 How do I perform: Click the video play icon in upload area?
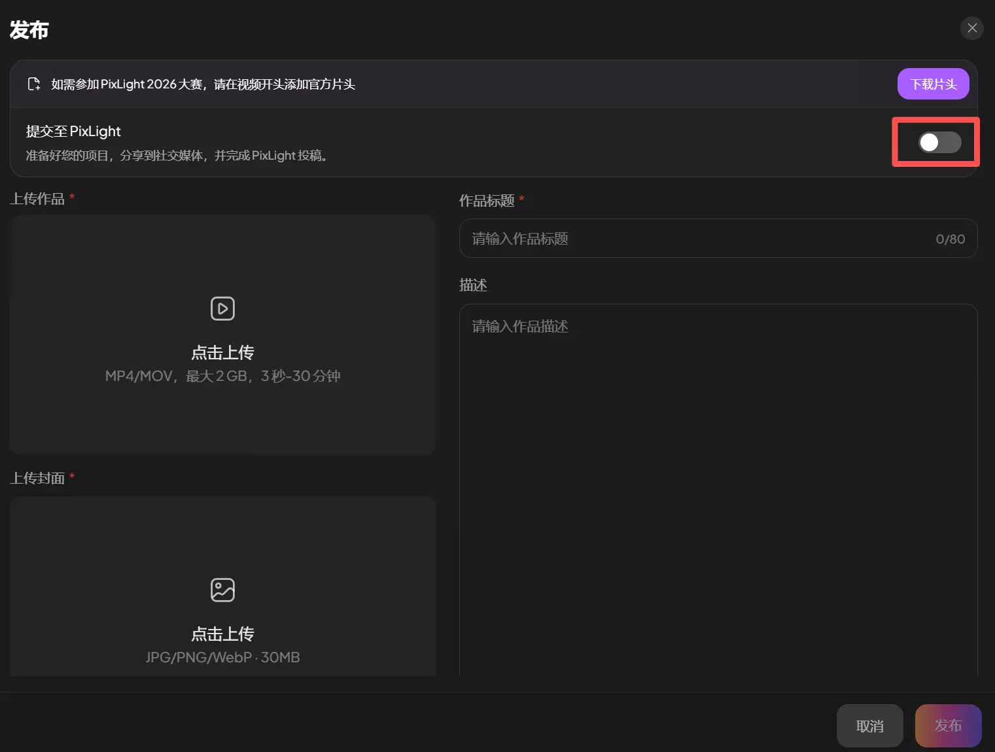[x=222, y=308]
